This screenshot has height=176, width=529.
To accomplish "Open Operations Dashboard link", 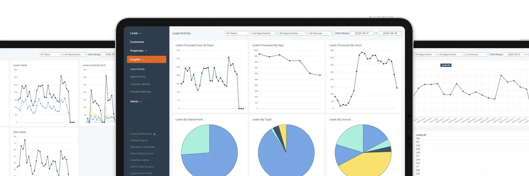I will click(x=143, y=147).
